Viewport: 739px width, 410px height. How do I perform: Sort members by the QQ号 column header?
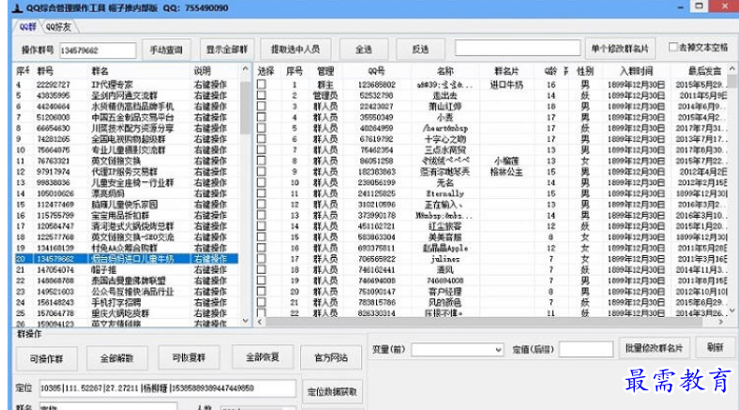(376, 71)
